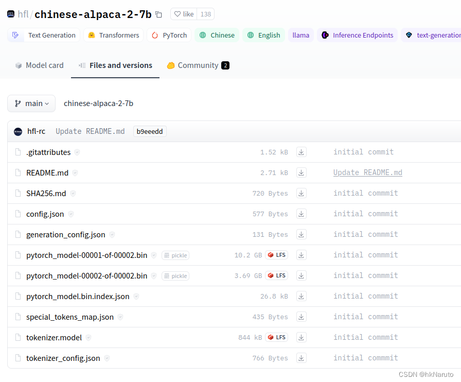The image size is (461, 382).
Task: Click the like button
Action: 183,14
